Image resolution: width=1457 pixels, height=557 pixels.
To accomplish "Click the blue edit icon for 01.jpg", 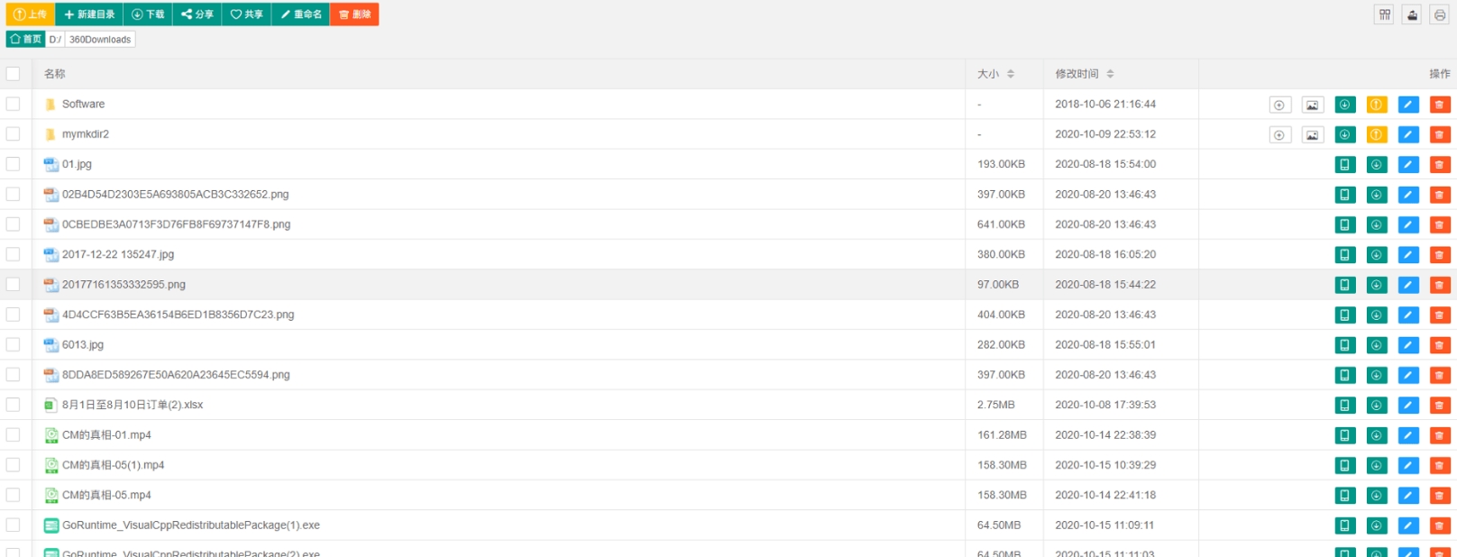I will [1408, 165].
